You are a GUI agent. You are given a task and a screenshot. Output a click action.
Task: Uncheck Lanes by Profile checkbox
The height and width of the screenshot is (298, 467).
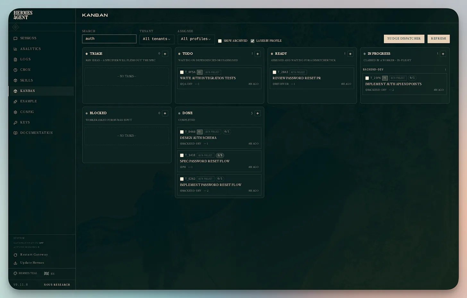(252, 41)
